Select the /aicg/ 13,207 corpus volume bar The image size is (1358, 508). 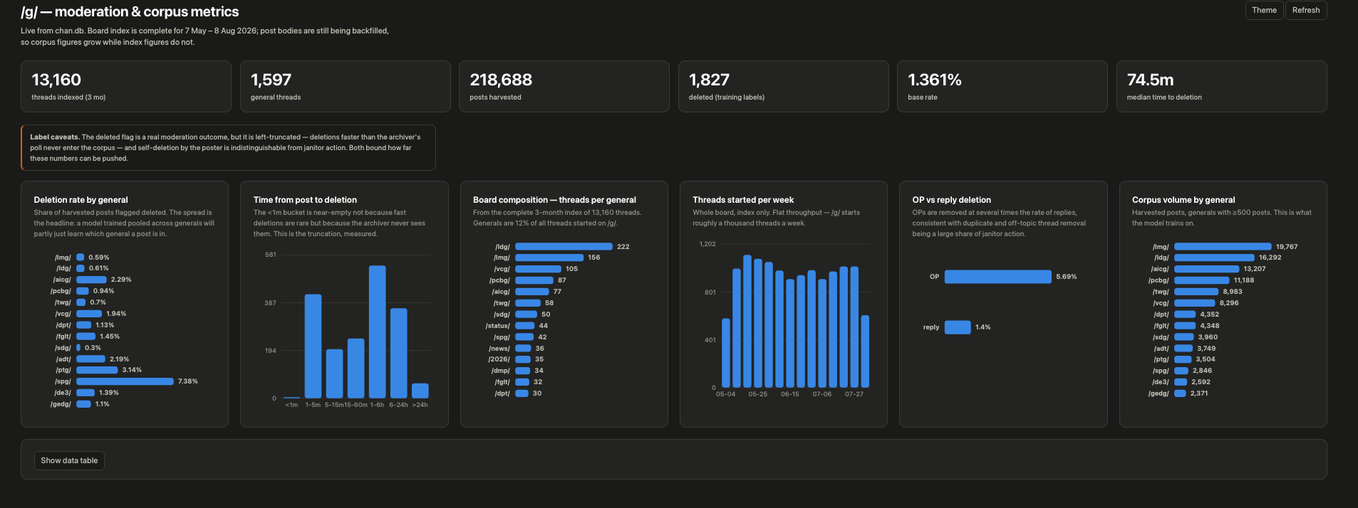click(1207, 269)
